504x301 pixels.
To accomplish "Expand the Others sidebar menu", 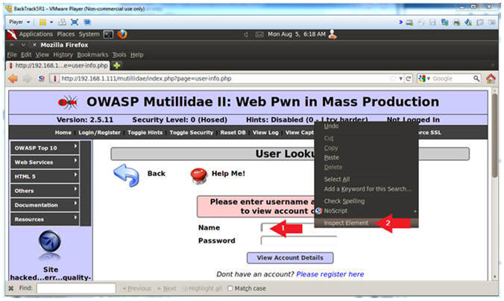I will coord(45,191).
